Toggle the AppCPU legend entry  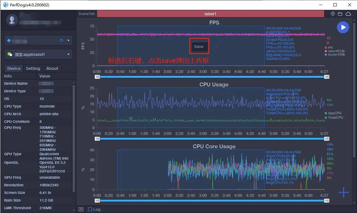[x=333, y=113]
